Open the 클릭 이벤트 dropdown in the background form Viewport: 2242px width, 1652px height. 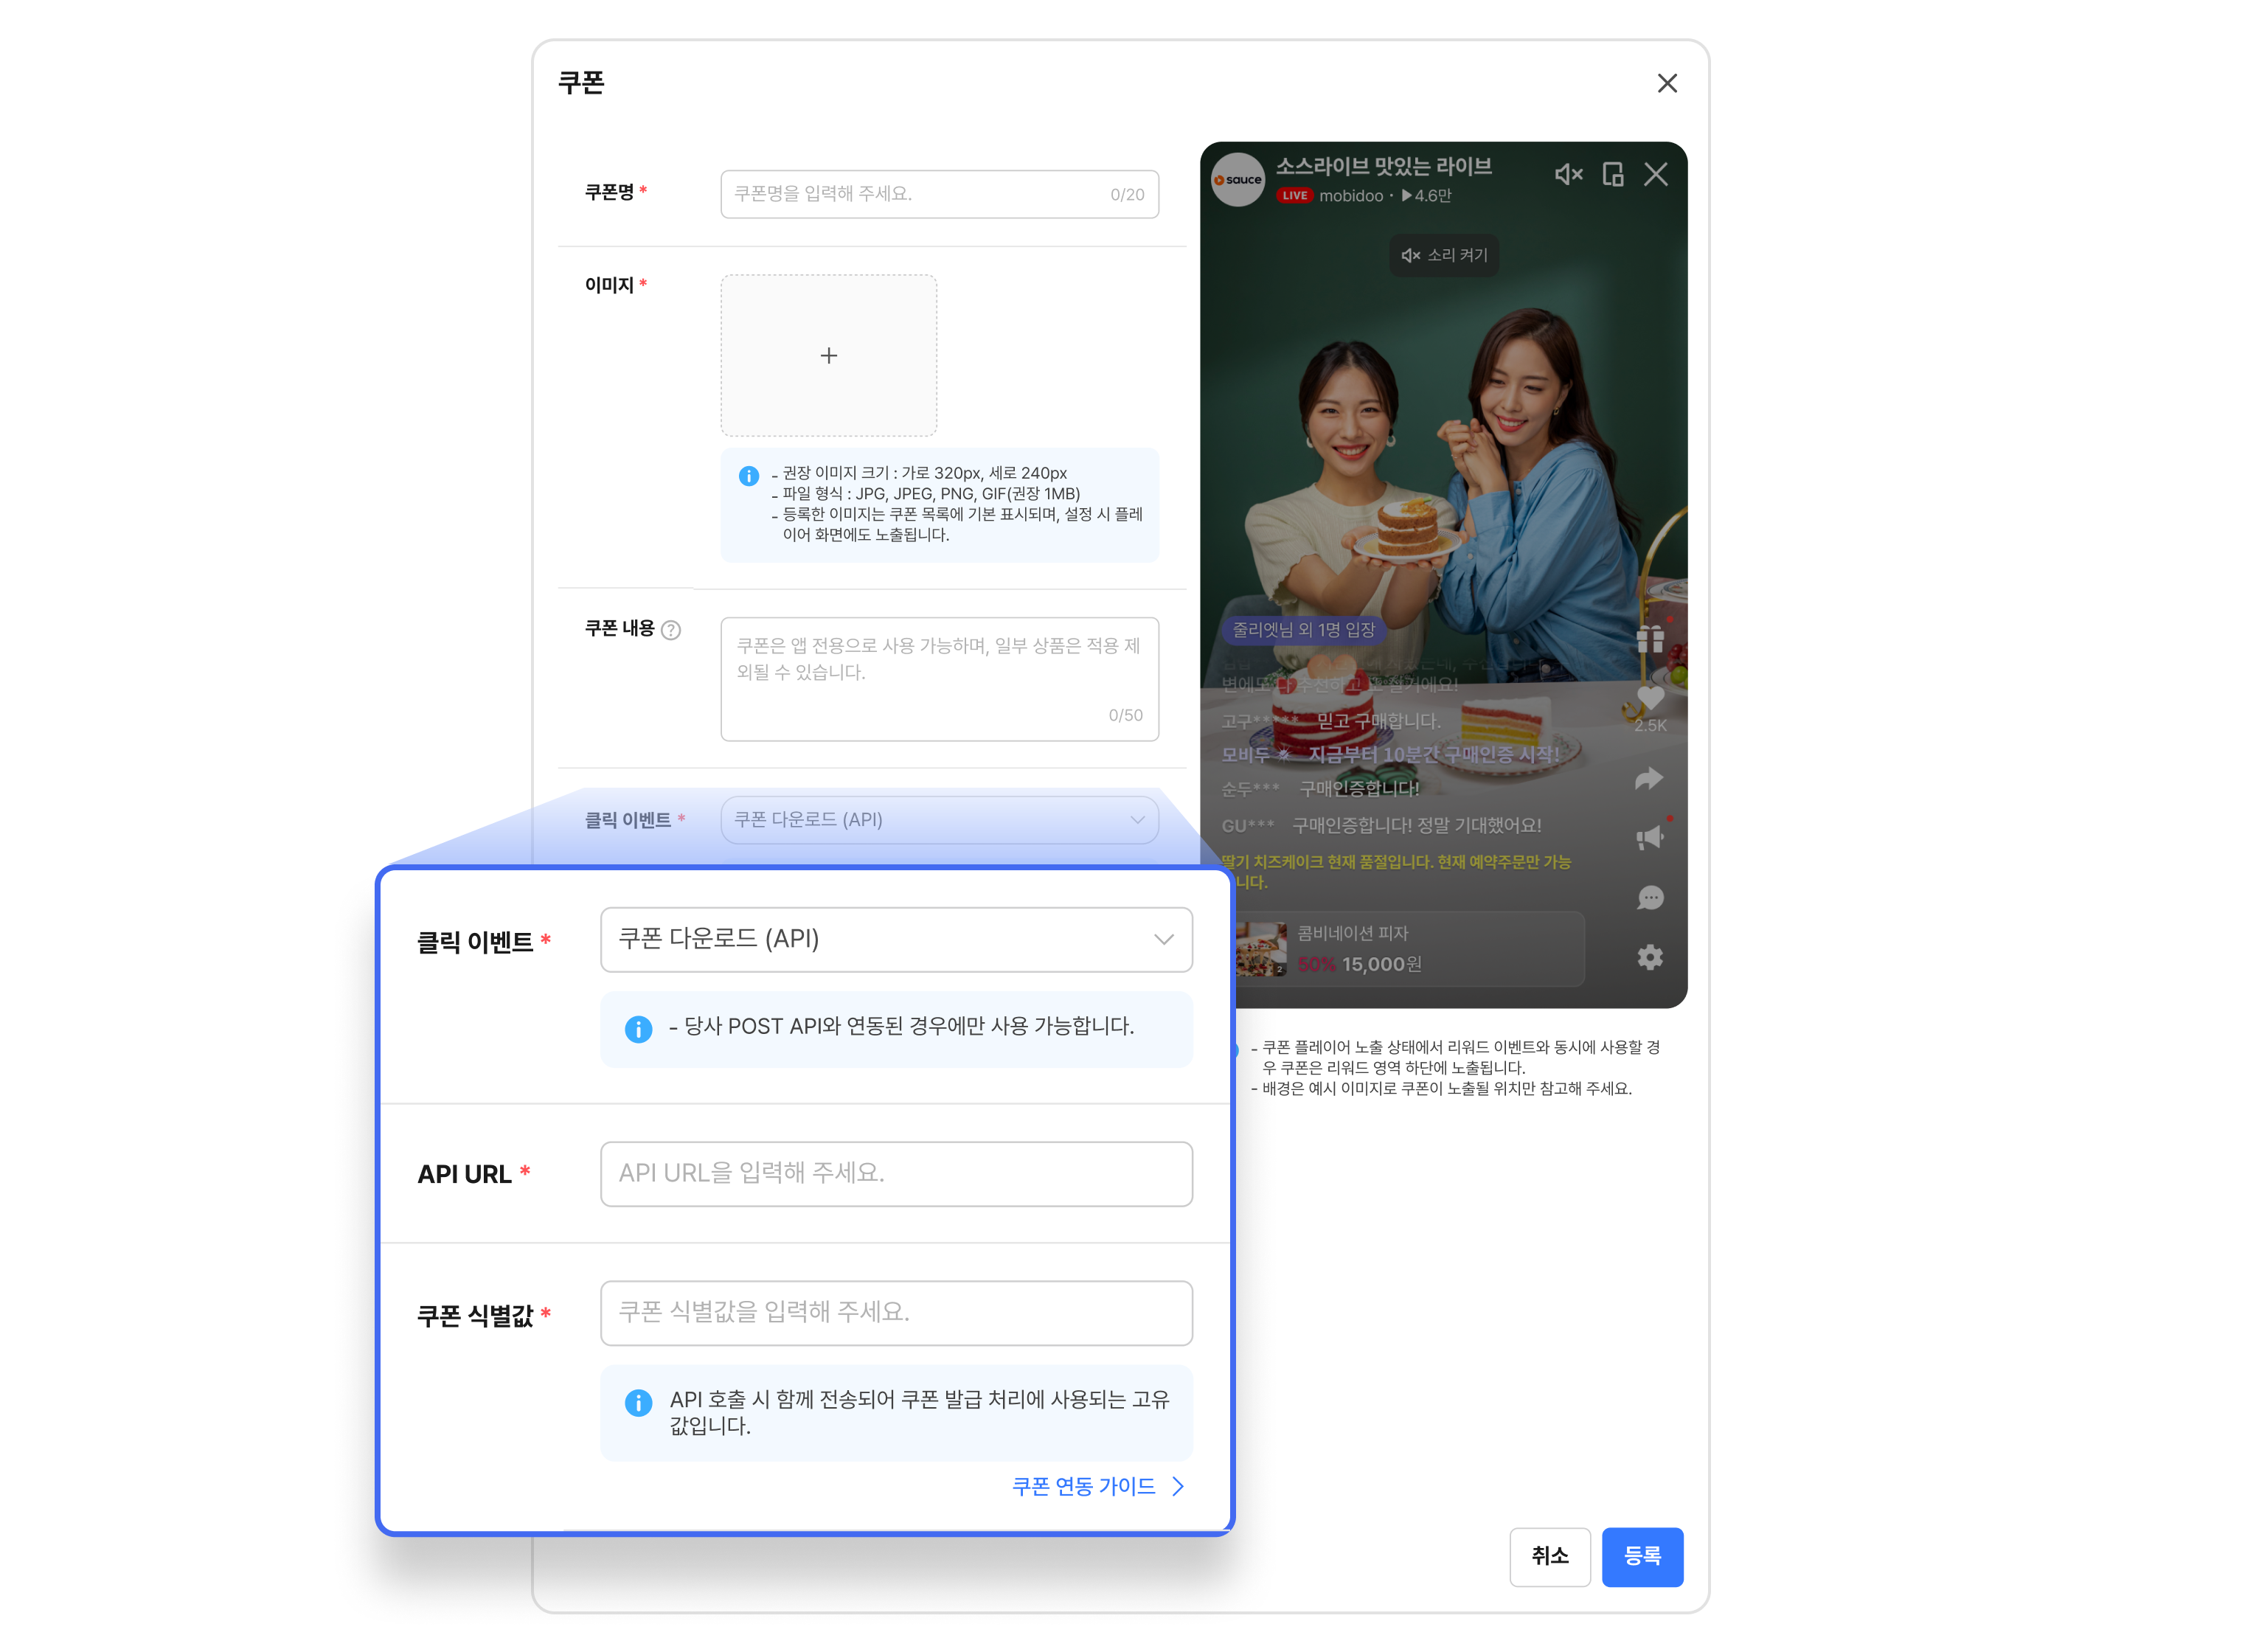click(939, 820)
